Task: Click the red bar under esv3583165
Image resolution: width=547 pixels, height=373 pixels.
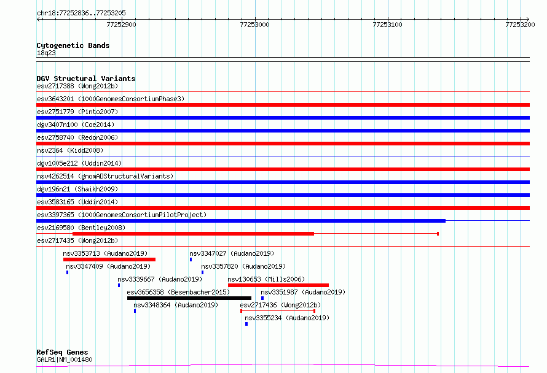Action: (283, 208)
